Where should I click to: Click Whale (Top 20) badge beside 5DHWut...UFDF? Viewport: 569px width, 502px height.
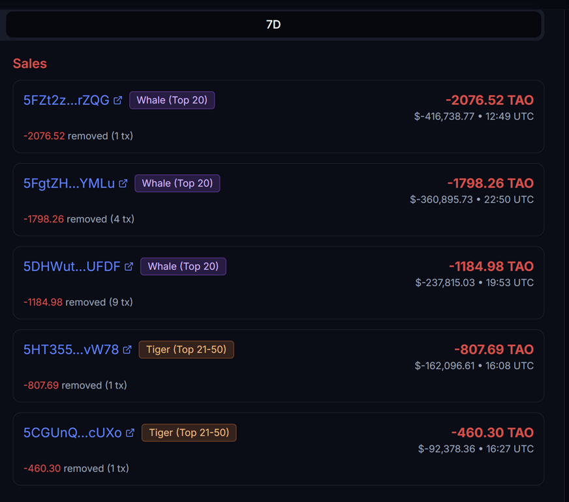(x=183, y=267)
